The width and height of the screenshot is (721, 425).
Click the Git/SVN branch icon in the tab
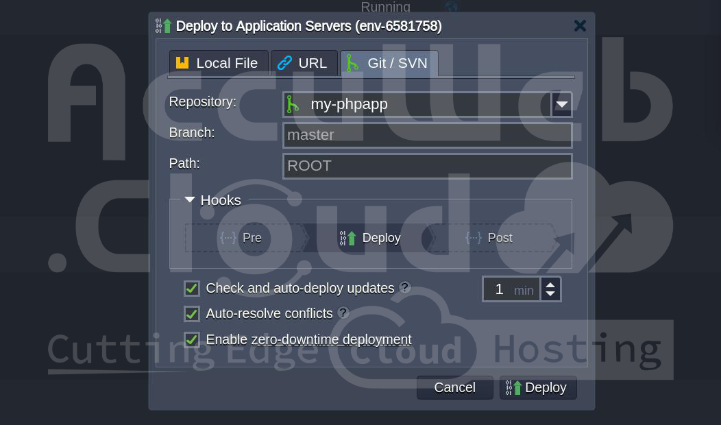pos(353,62)
